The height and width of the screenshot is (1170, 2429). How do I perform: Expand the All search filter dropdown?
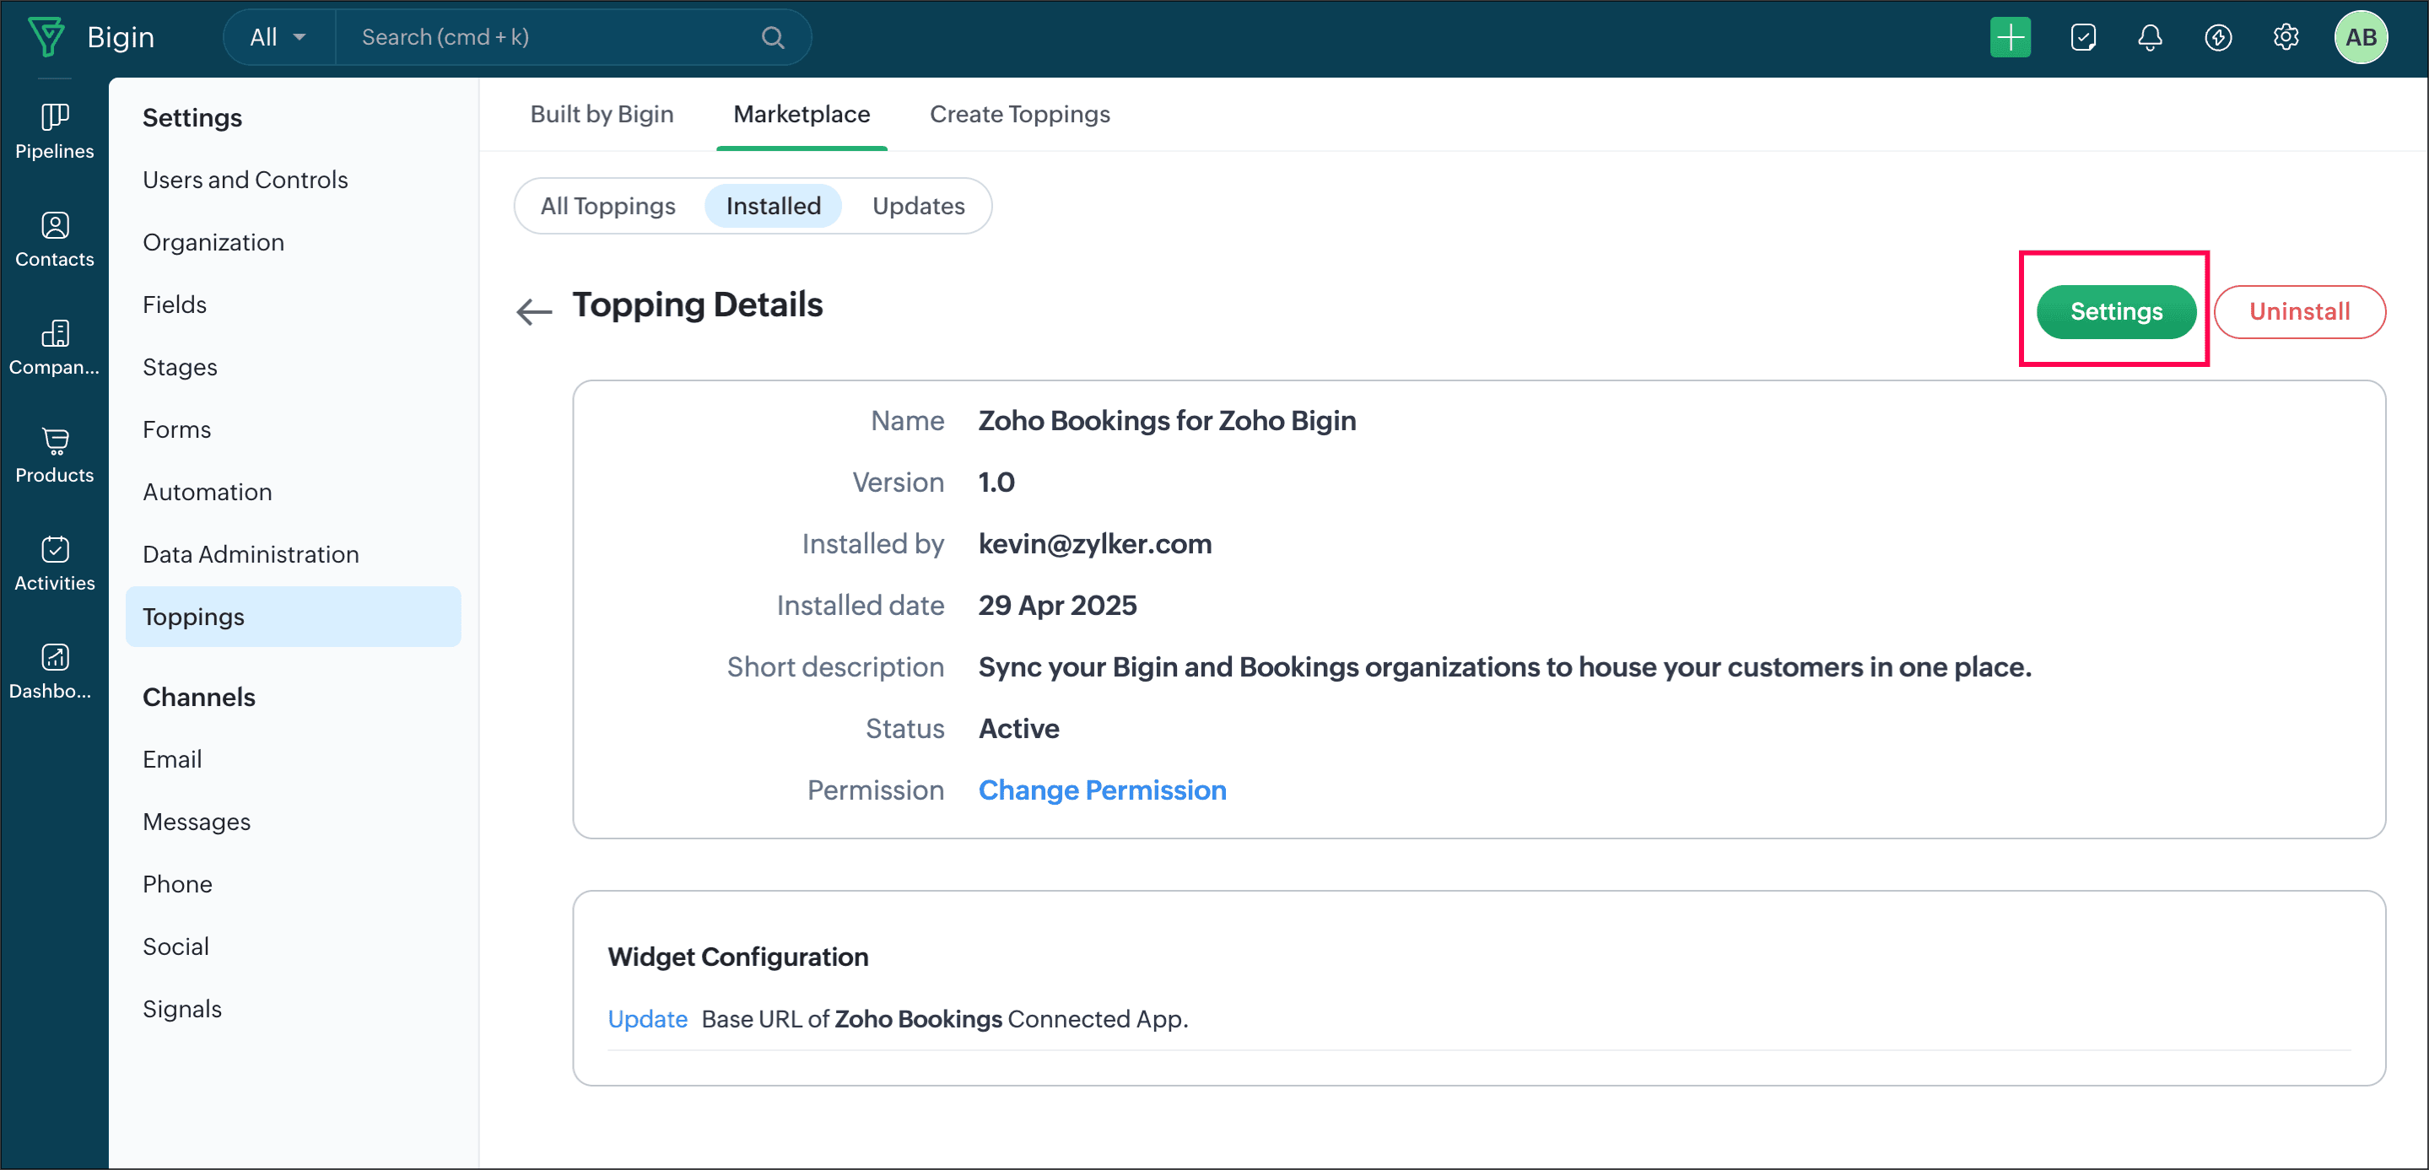[x=278, y=38]
